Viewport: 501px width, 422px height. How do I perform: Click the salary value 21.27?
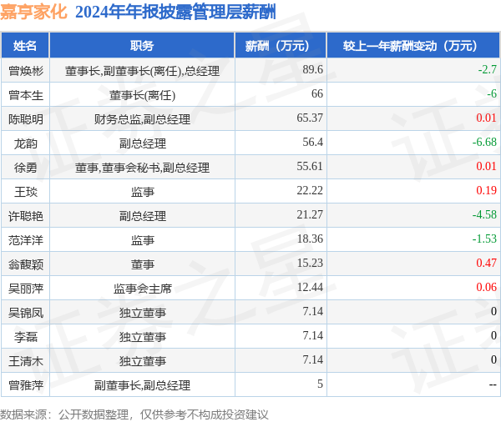click(x=310, y=214)
